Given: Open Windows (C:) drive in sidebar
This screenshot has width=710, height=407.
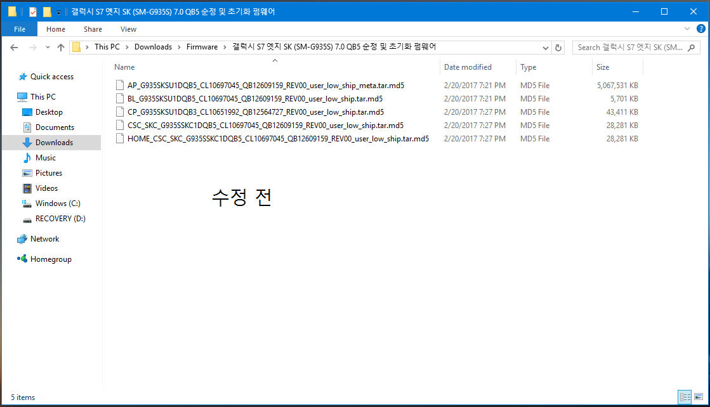Looking at the screenshot, I should click(58, 203).
